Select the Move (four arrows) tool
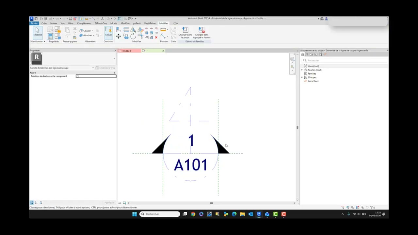 (x=118, y=36)
